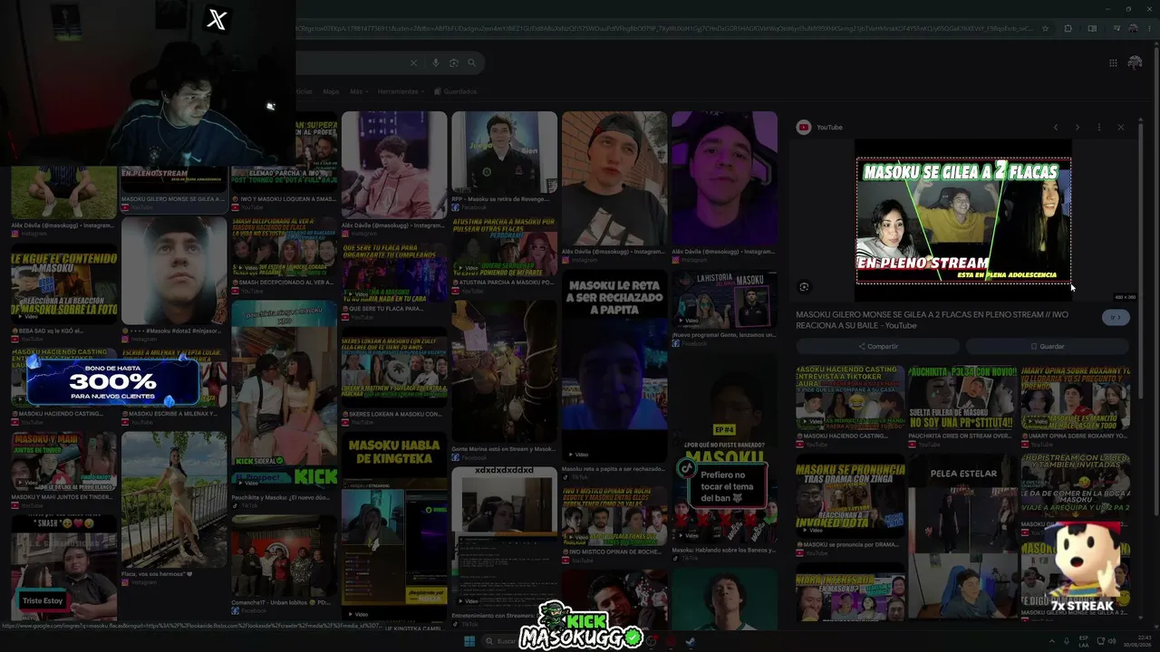The image size is (1160, 652).
Task: Show hidden system tray icons
Action: 1052,641
